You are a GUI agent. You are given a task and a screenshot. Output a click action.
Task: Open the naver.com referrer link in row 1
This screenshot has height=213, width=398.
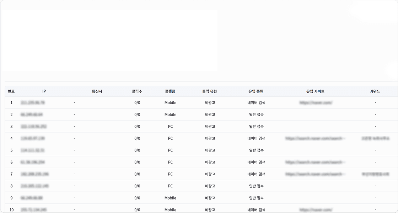[x=316, y=103]
